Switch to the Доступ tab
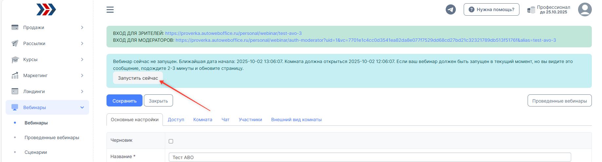602x162 pixels. tap(176, 120)
